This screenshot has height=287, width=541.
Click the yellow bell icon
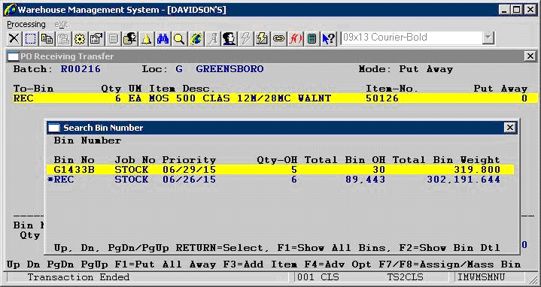(x=146, y=38)
